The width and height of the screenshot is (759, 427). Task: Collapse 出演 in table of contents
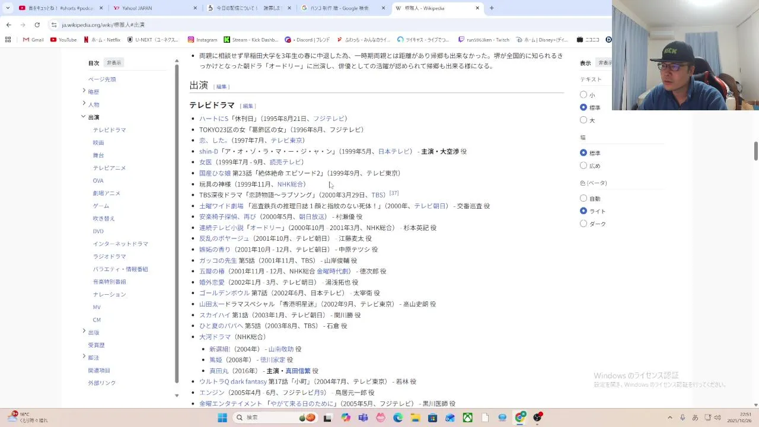[84, 116]
